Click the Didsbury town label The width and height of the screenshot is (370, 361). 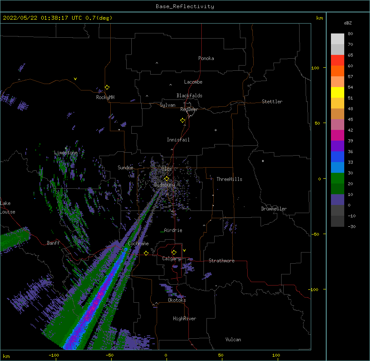point(165,185)
